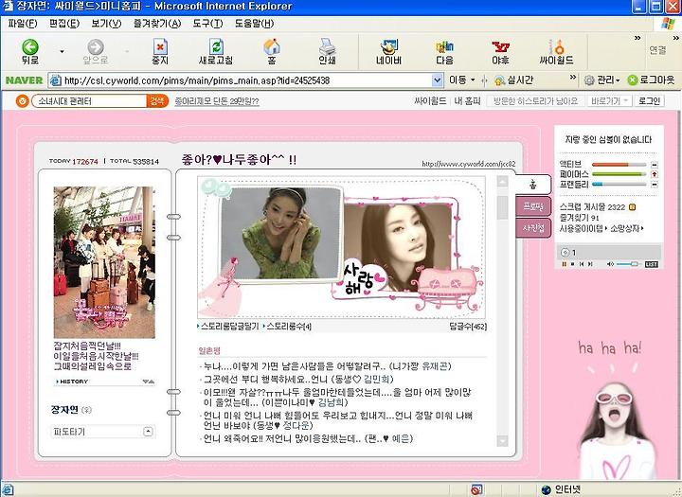Screen dimensions: 682x497
Task: Open the address bar URL dropdown
Action: click(437, 80)
